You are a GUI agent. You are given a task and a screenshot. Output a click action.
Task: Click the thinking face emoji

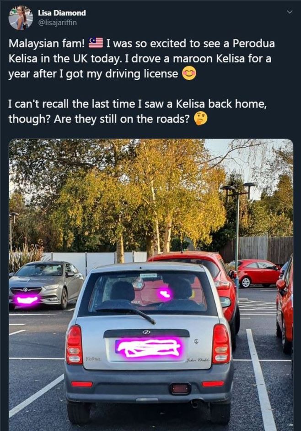[201, 119]
